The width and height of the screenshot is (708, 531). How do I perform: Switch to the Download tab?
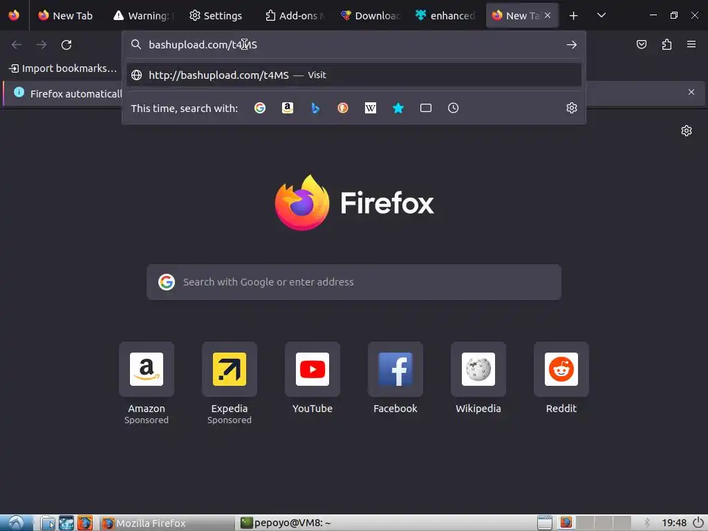pos(371,15)
